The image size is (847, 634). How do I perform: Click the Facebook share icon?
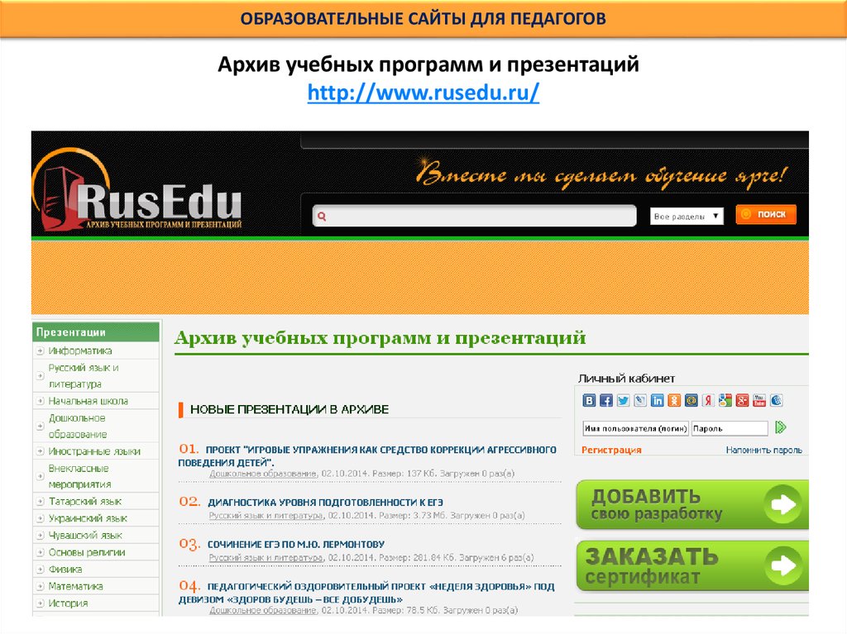coord(606,400)
